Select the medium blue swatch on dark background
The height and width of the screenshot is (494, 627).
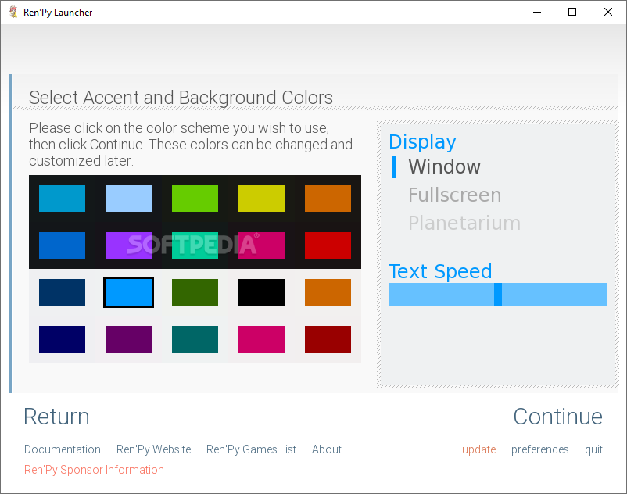click(x=62, y=245)
